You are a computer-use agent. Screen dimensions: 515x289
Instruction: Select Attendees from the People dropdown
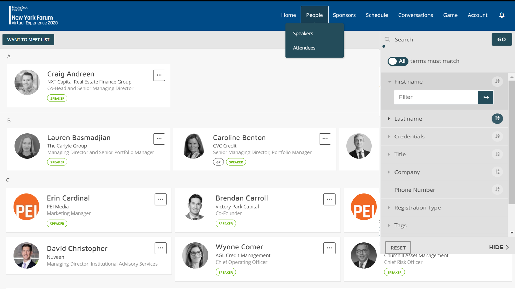[x=304, y=48]
